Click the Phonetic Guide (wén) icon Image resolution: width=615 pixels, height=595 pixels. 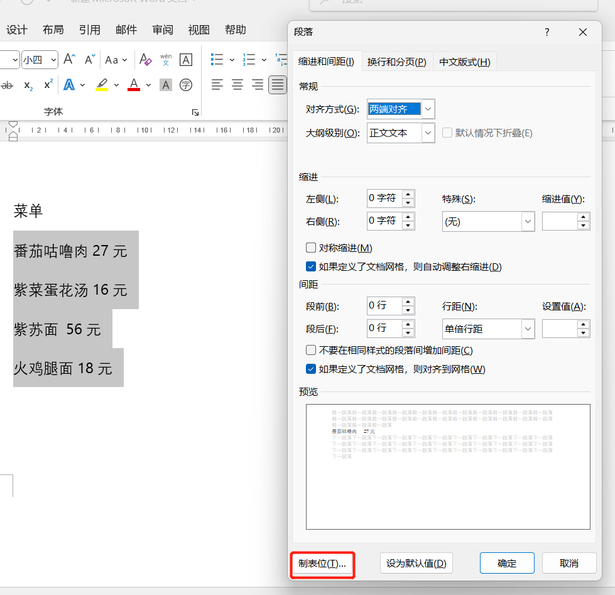click(x=166, y=60)
